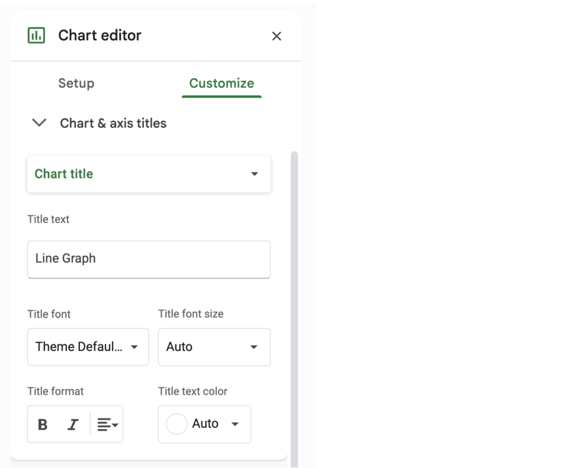Select the Customize tab
The height and width of the screenshot is (468, 568).
coord(221,83)
